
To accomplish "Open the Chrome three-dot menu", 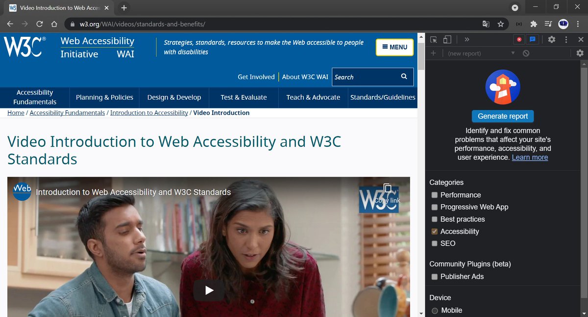I will click(x=578, y=24).
